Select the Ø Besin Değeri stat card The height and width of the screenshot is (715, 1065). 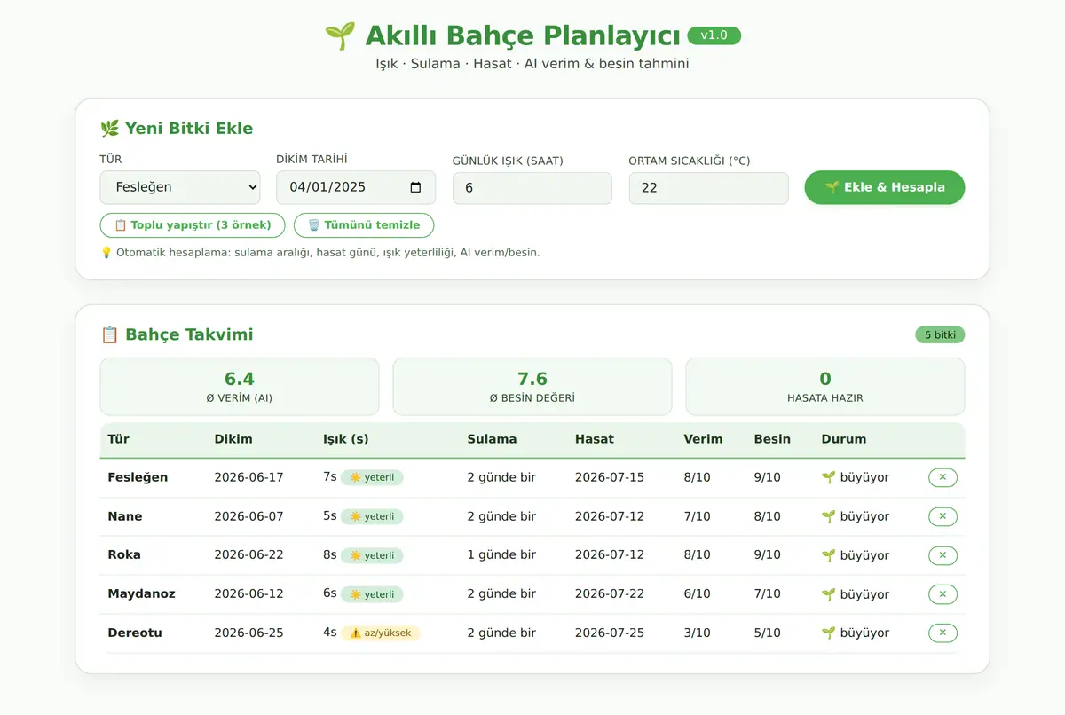[532, 387]
